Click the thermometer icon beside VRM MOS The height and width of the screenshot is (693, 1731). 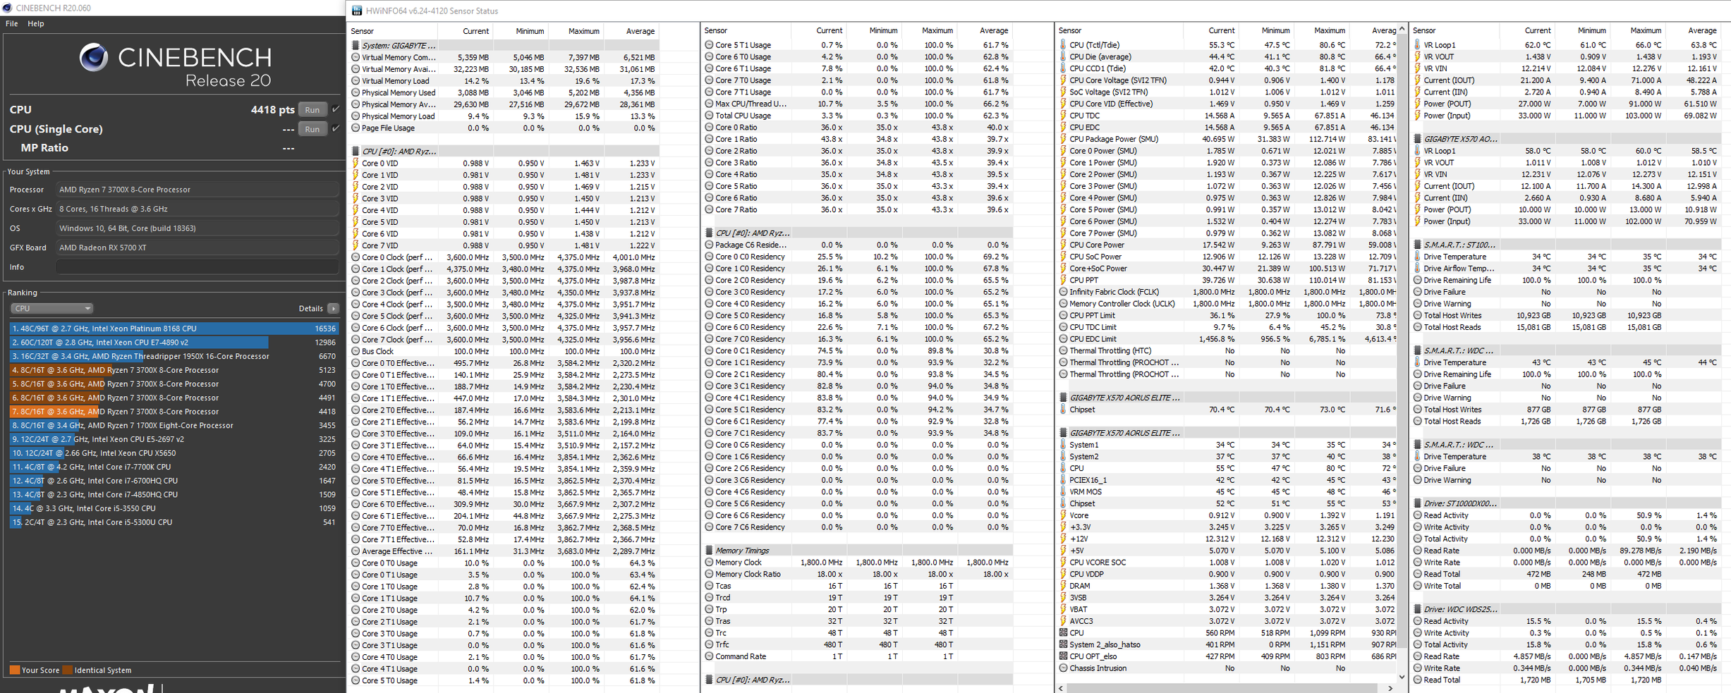click(1063, 491)
